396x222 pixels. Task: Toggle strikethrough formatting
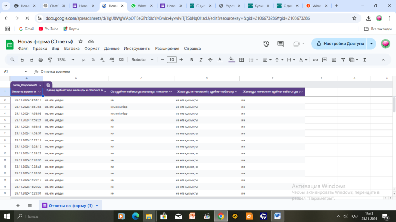[x=210, y=60]
